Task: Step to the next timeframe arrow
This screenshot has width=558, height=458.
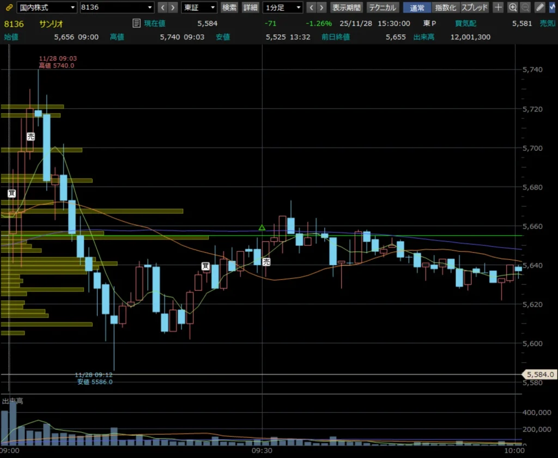Action: pyautogui.click(x=322, y=8)
